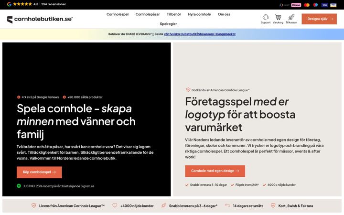Screen dimensions: 344x215
Task: Click the checkmark beside Få pris inom 24h
Action: (232, 185)
